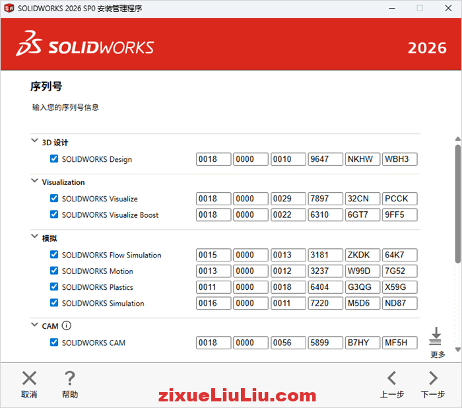
Task: Toggle SOLIDWORKS Visualize checkbox
Action: (x=54, y=198)
